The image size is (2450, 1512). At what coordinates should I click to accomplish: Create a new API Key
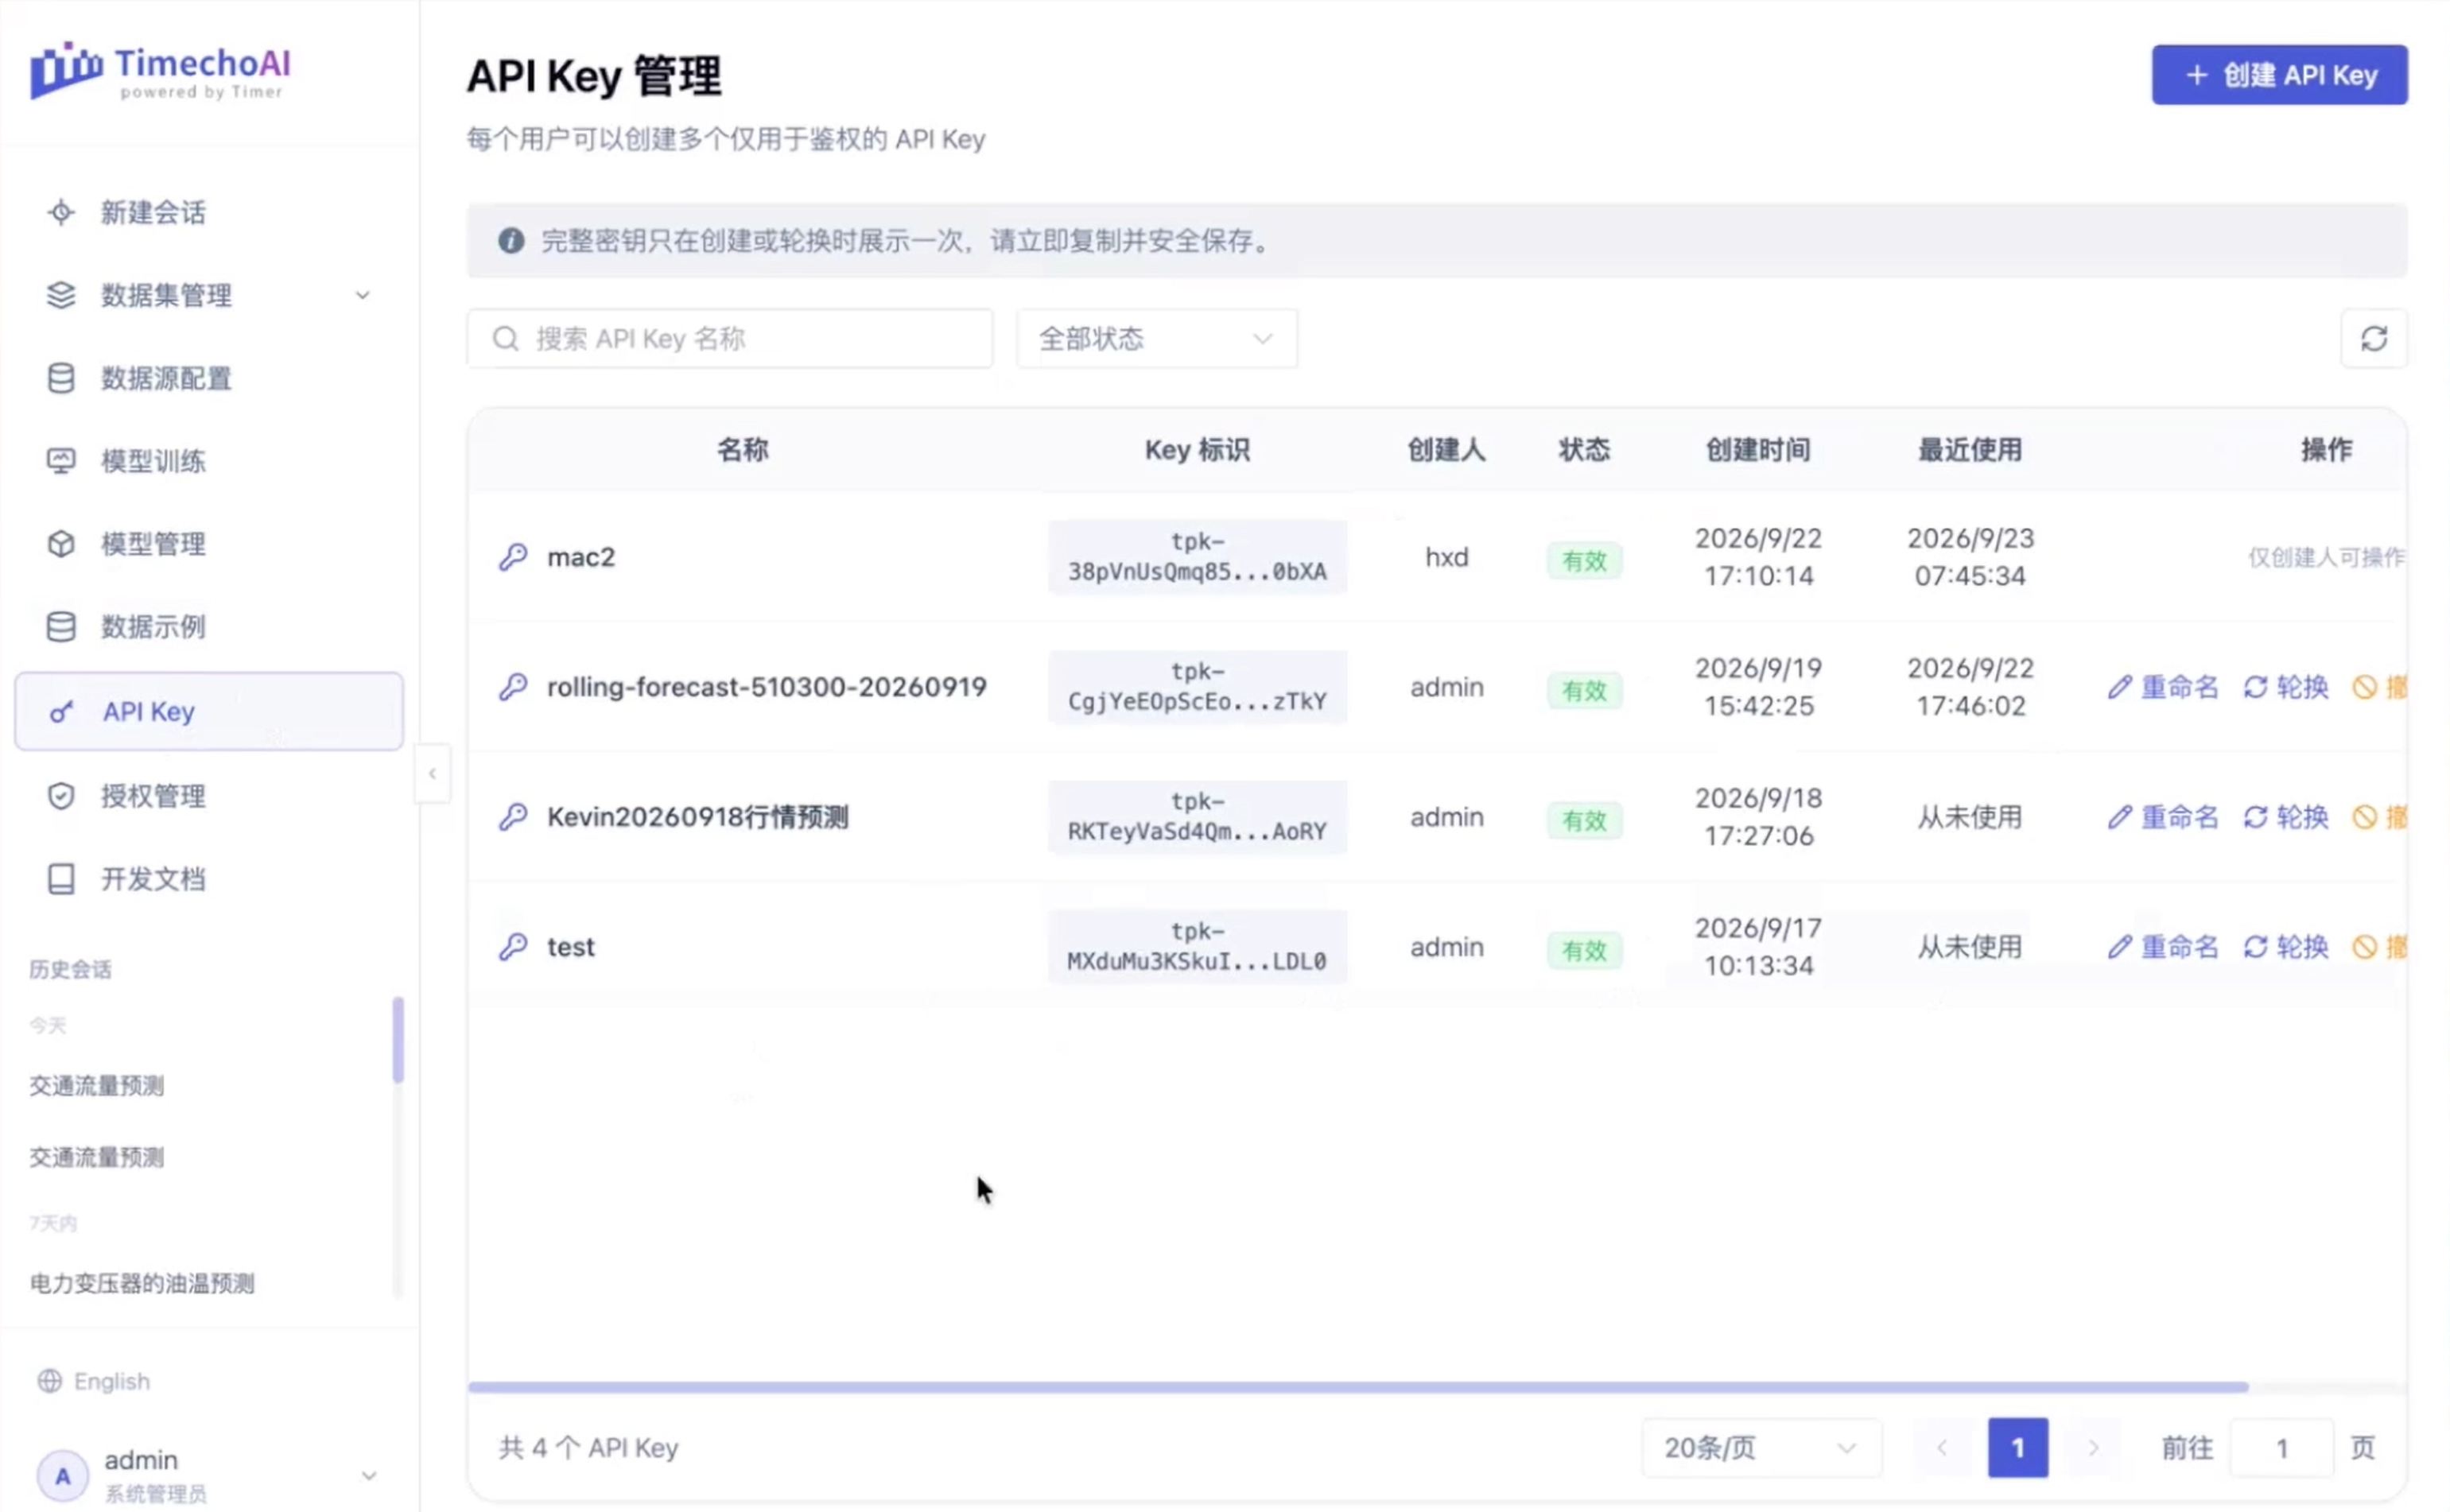tap(2279, 75)
